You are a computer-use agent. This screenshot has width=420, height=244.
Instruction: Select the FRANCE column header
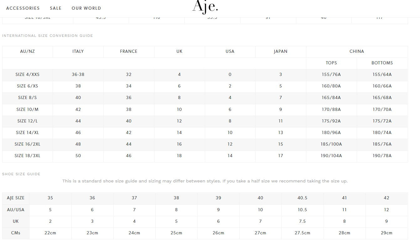point(129,52)
